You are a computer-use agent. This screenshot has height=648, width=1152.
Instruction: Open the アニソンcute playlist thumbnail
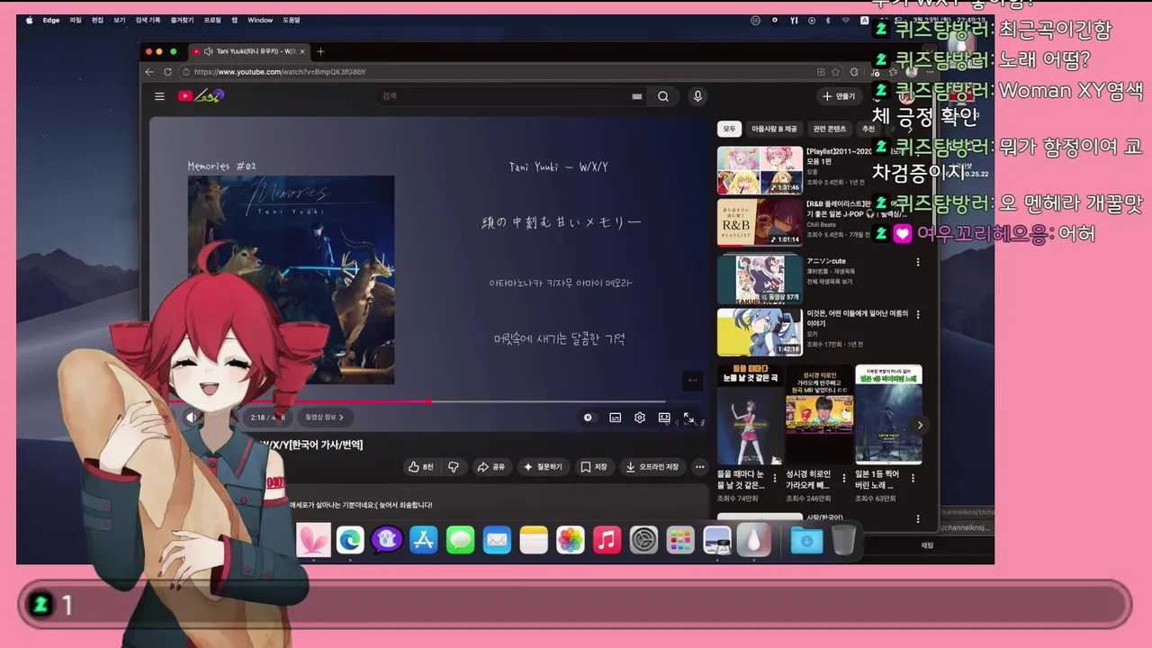coord(760,279)
